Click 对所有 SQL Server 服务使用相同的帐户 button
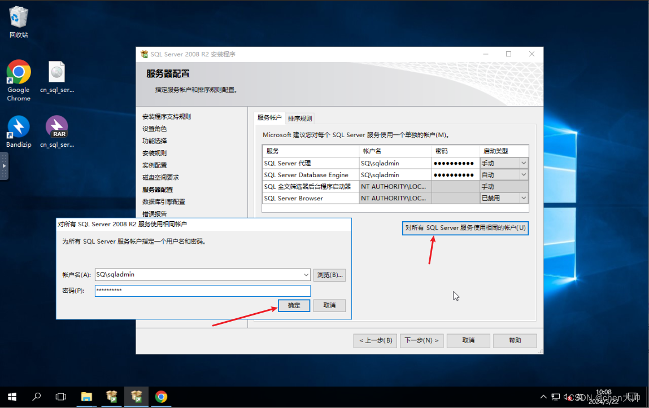649x408 pixels. coord(465,228)
